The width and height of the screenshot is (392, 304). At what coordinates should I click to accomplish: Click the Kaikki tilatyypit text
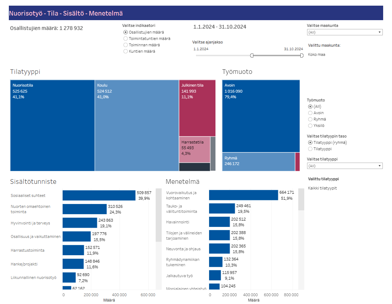click(x=322, y=188)
